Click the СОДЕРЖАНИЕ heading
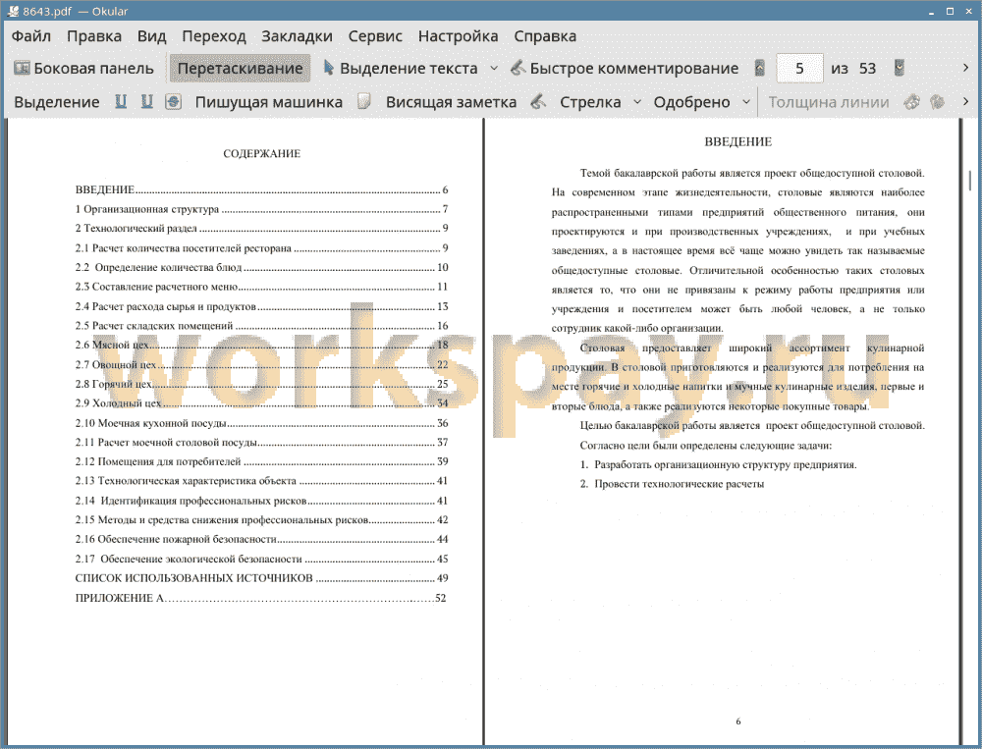 [x=262, y=153]
